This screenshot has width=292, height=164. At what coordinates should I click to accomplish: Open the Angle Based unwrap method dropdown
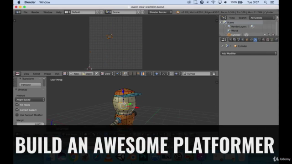(30, 100)
